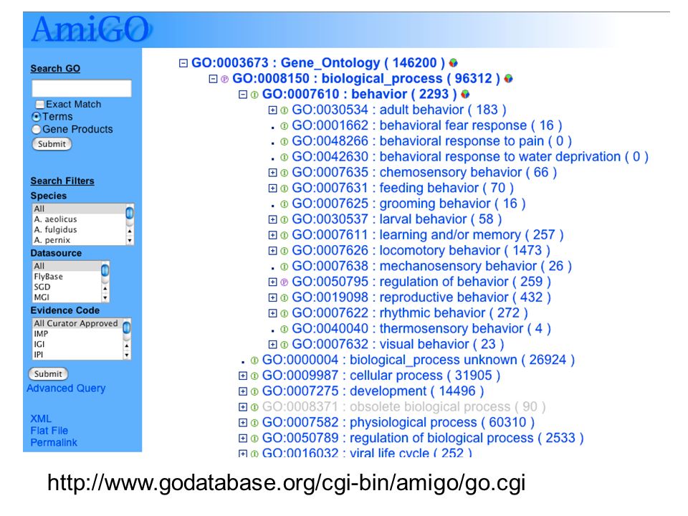Expand the cellular process node
688x516 pixels.
[243, 376]
